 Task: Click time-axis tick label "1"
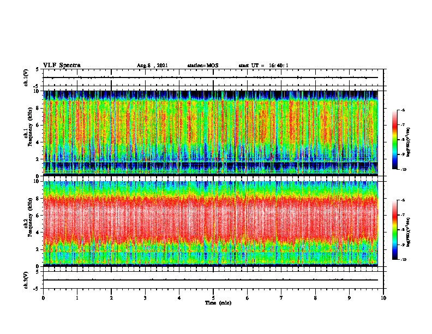tap(77, 298)
